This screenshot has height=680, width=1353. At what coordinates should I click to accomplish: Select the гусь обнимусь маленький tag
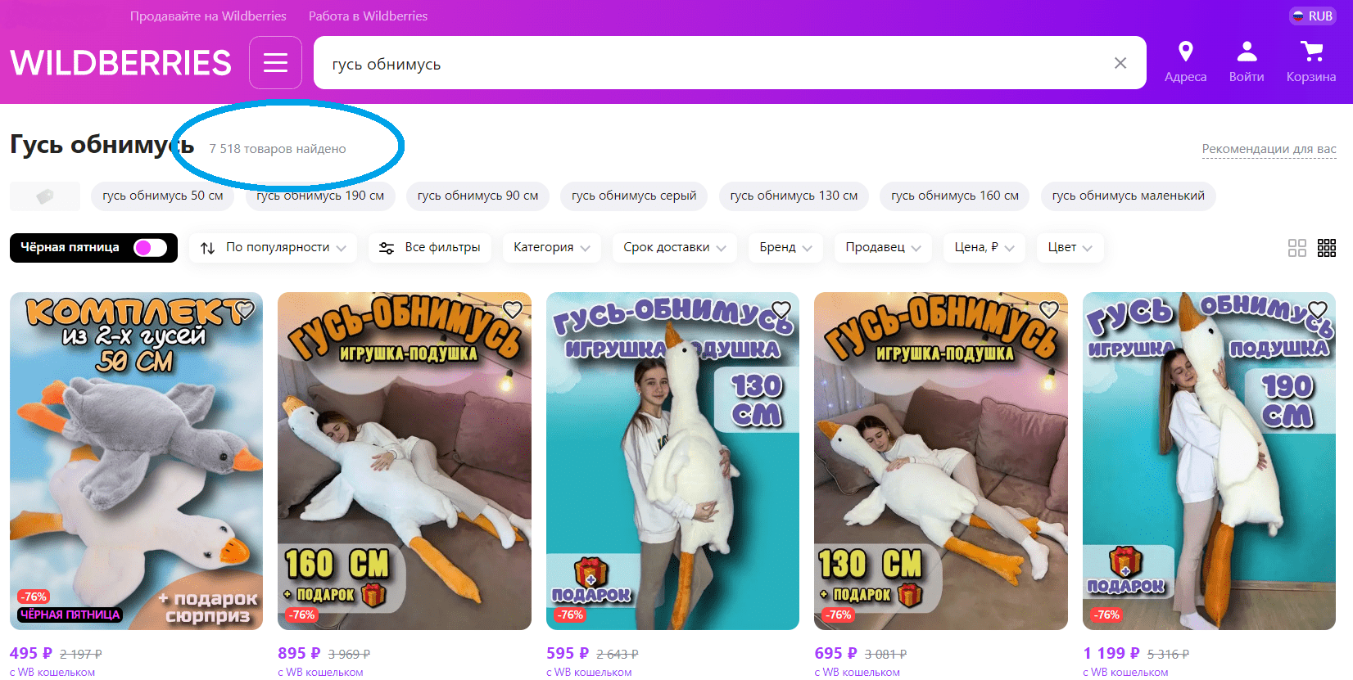coord(1128,196)
